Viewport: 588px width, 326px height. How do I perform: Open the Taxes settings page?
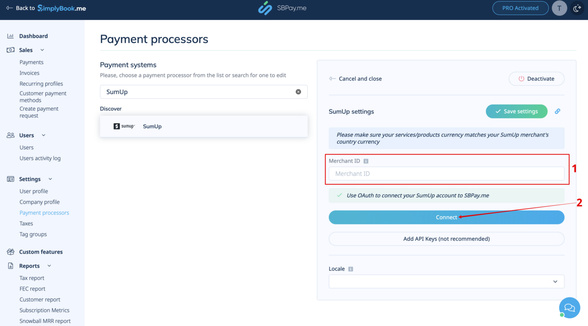pos(26,224)
